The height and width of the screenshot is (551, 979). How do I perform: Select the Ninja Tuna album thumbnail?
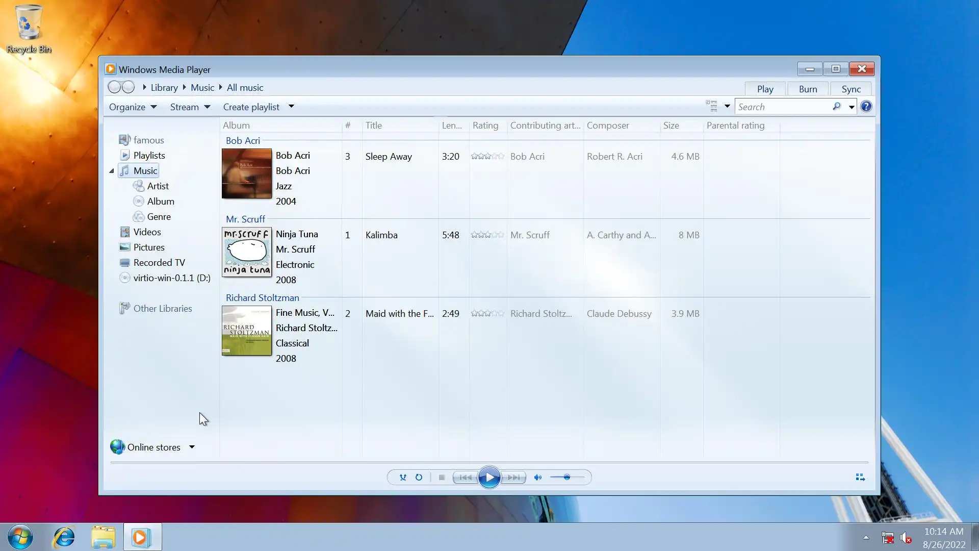pyautogui.click(x=247, y=253)
